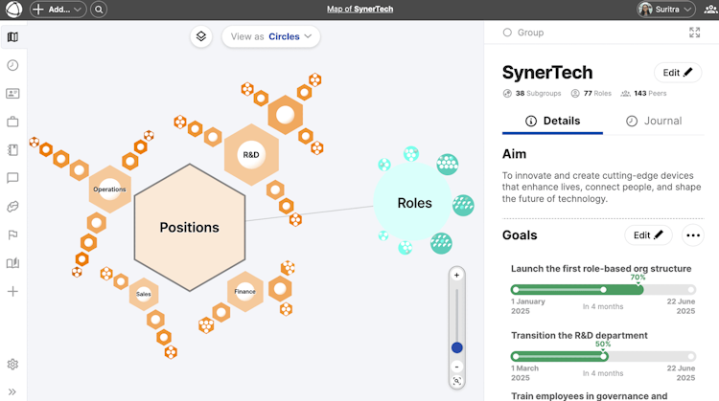Open the layers icon above the map
Viewport: 719px width, 401px height.
click(x=201, y=36)
